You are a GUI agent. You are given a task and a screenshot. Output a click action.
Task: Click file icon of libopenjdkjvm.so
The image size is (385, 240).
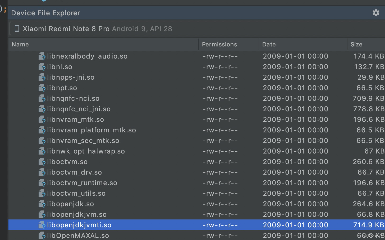(42, 214)
